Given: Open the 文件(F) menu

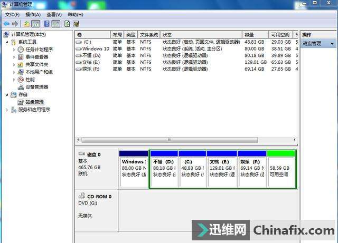Looking at the screenshot, I should [x=12, y=15].
